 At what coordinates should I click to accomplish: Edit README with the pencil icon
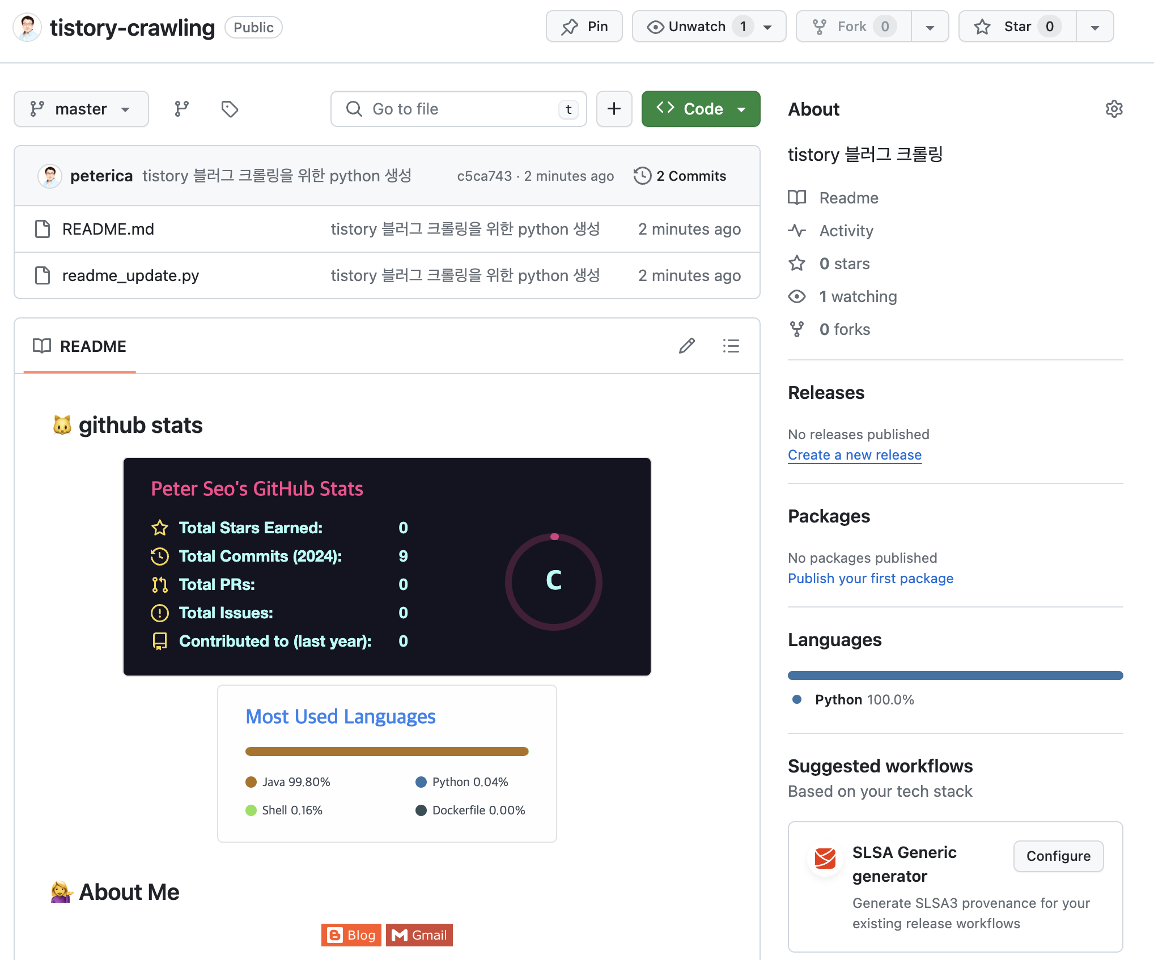tap(687, 346)
